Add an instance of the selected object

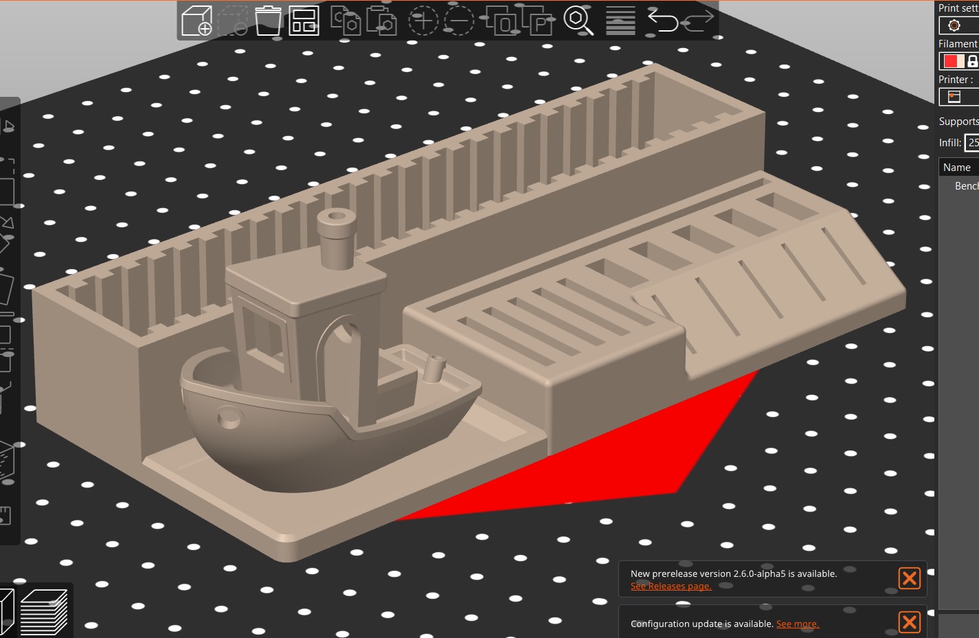pos(424,21)
